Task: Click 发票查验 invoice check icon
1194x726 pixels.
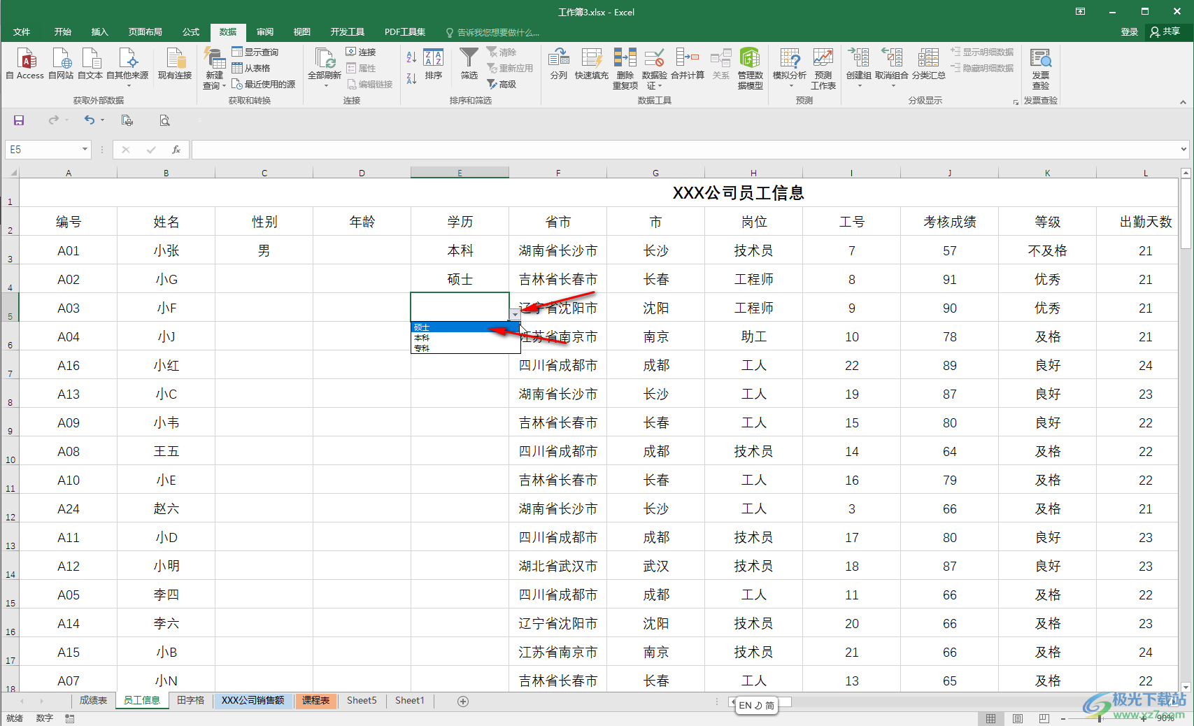Action: tap(1041, 68)
